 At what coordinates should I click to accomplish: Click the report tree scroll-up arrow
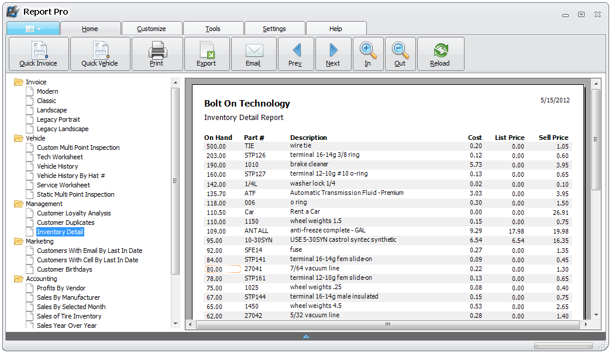(x=176, y=83)
